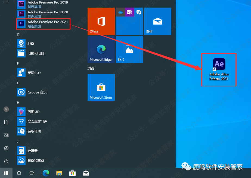Open the power options button

pos(6,161)
